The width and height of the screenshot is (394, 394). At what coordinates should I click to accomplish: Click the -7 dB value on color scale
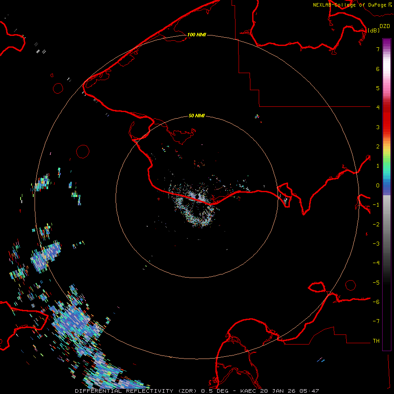[376, 321]
